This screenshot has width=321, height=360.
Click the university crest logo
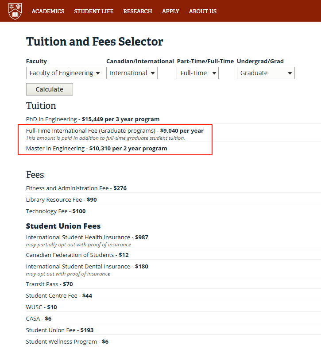[15, 11]
